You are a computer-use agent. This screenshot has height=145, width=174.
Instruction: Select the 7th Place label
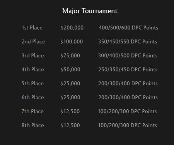pyautogui.click(x=32, y=111)
